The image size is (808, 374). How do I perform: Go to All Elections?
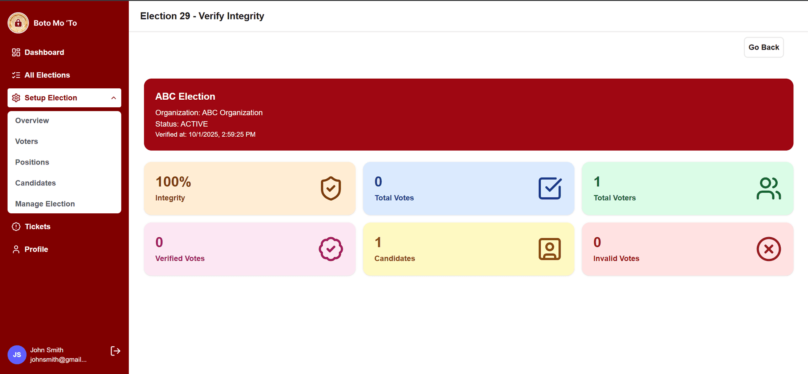[47, 75]
